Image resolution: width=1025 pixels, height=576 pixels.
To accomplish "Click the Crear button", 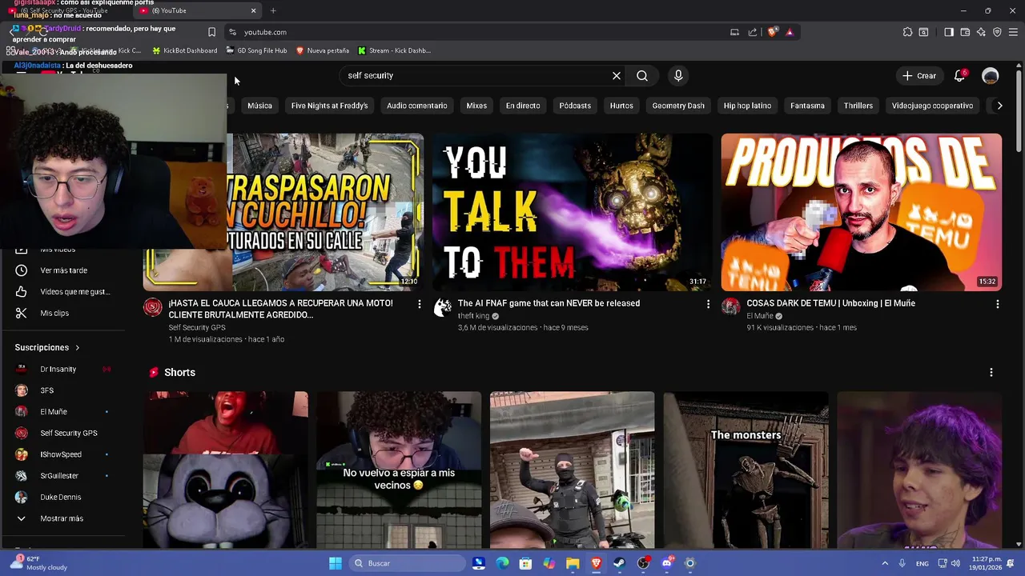I will [918, 75].
